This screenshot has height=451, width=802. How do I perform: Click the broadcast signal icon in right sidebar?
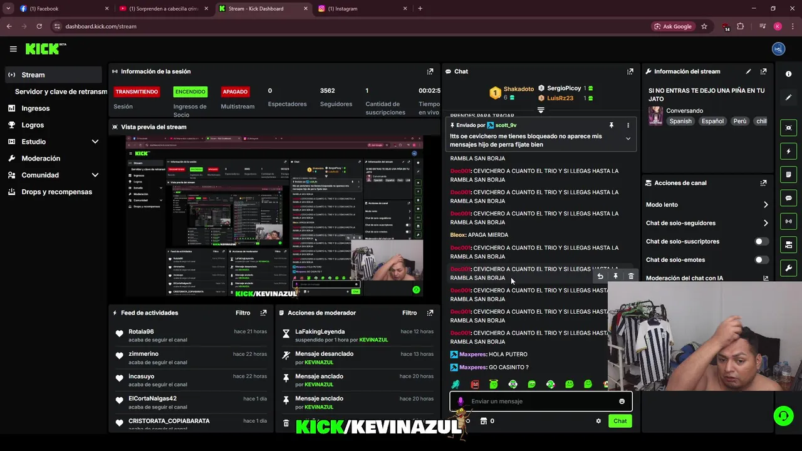tap(788, 221)
